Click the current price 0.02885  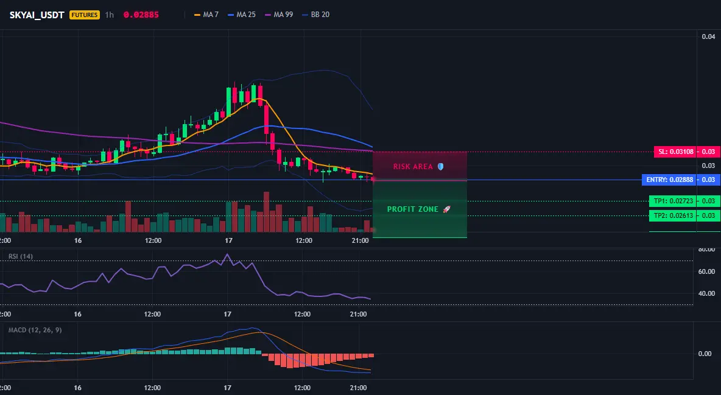pos(141,15)
